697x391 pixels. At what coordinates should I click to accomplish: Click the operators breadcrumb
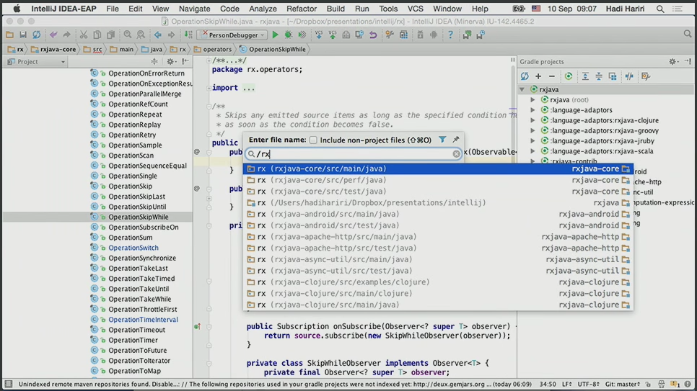[x=212, y=49]
